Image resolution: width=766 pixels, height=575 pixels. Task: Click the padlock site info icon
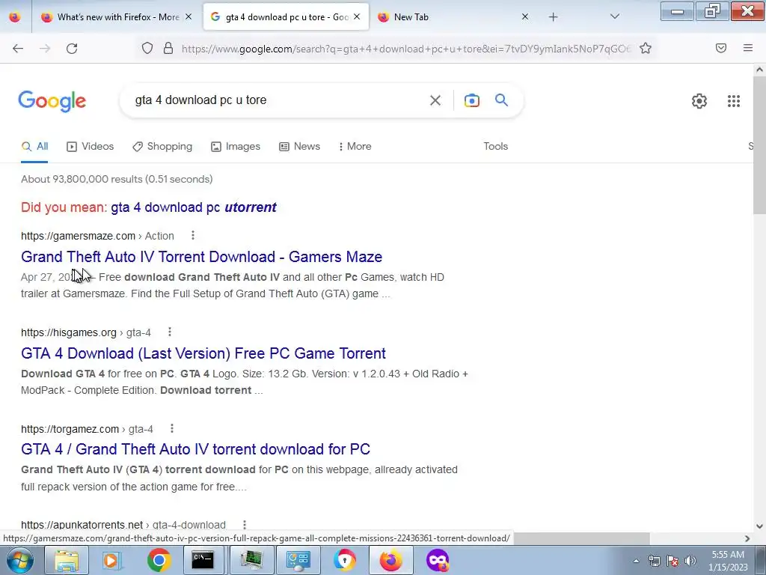(168, 48)
